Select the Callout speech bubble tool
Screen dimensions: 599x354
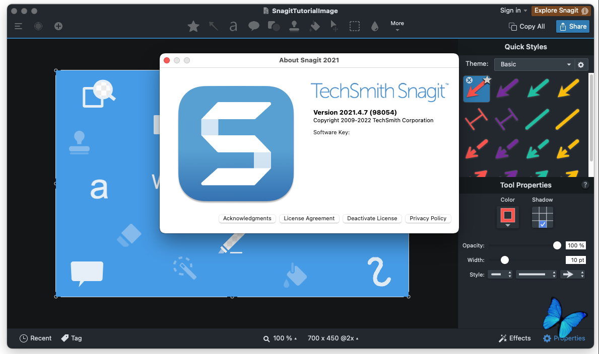(x=254, y=26)
